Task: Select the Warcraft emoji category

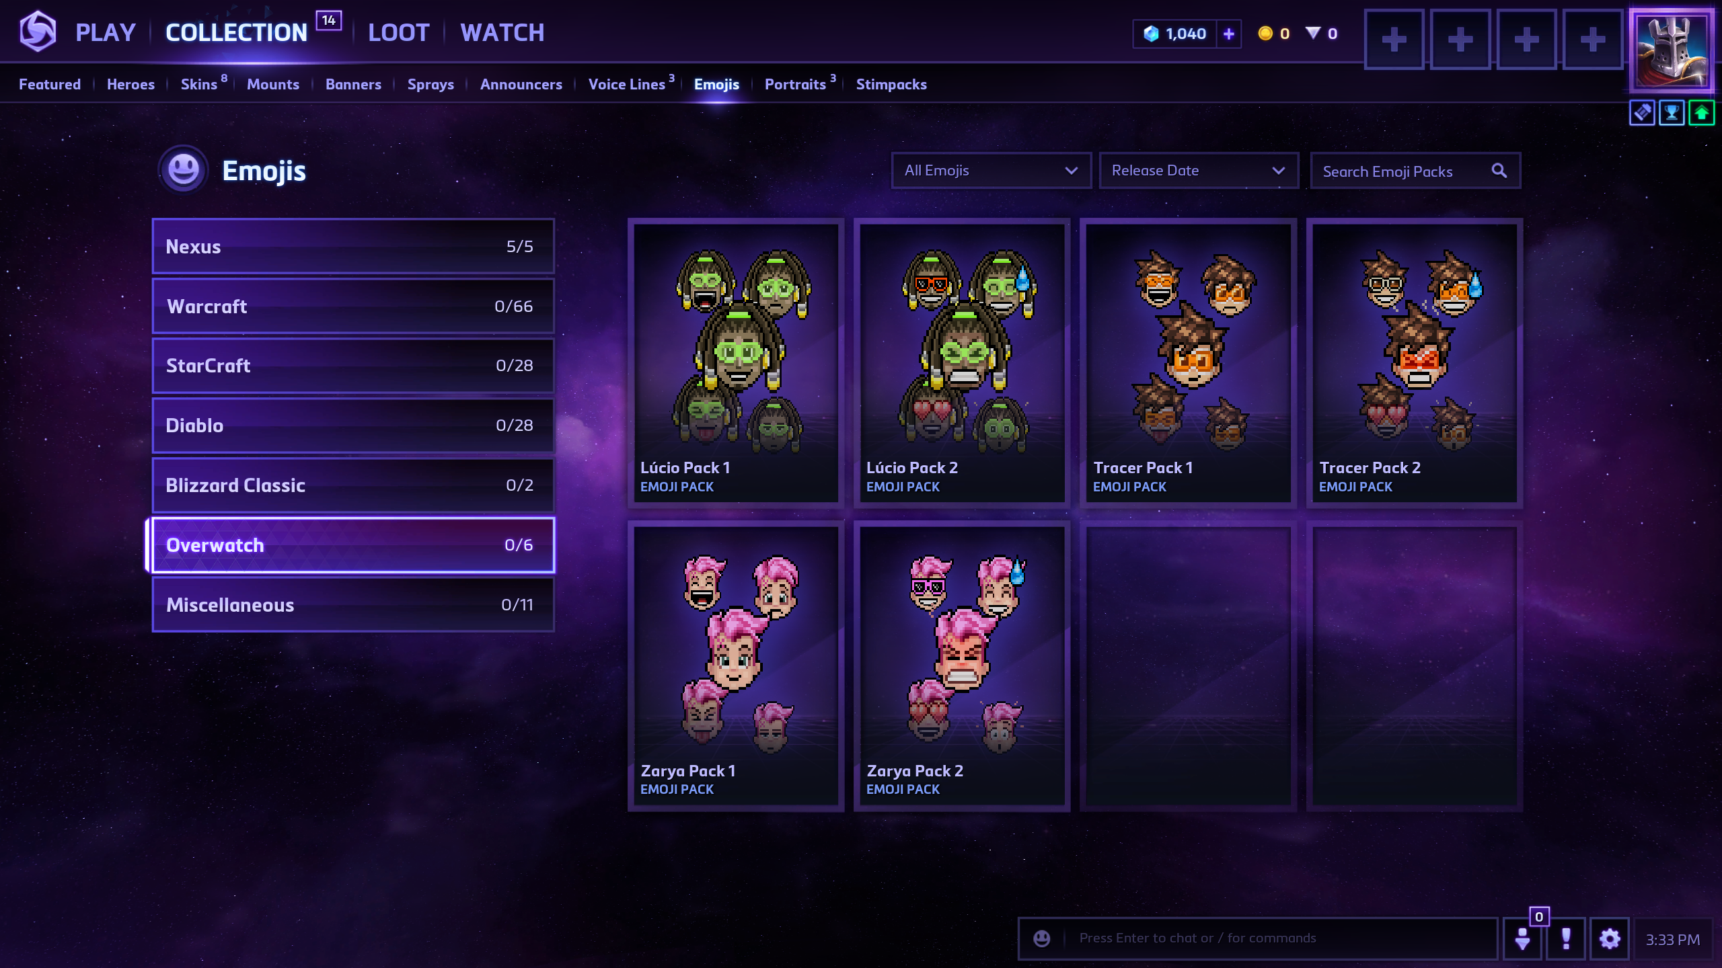Action: pyautogui.click(x=353, y=307)
